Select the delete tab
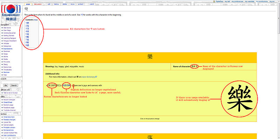The width and height of the screenshot is (280, 139). pos(65,4)
